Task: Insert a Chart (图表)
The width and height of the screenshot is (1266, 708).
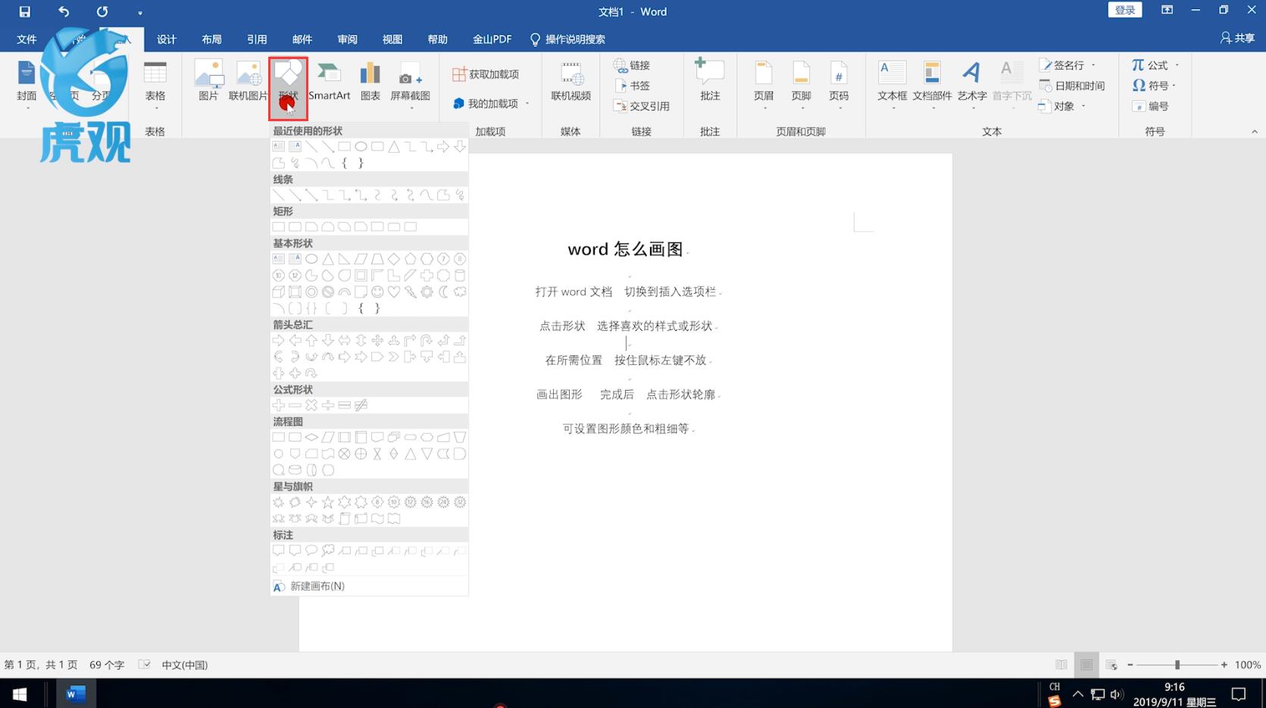Action: pos(370,80)
